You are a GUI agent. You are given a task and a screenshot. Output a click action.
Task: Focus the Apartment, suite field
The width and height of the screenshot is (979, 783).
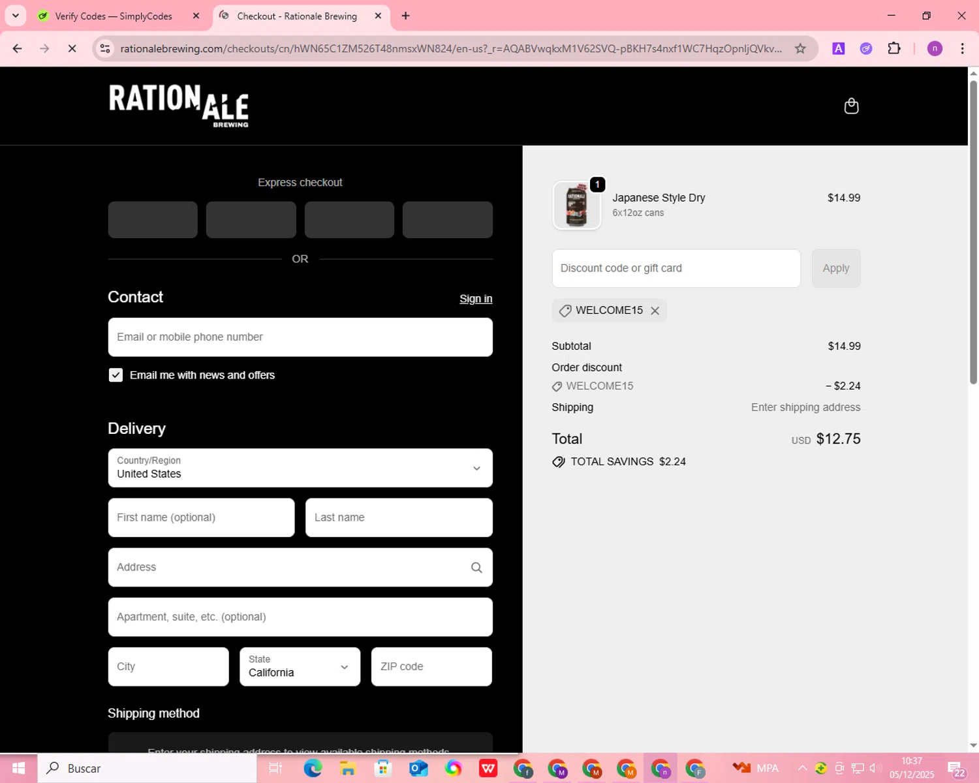coord(300,617)
